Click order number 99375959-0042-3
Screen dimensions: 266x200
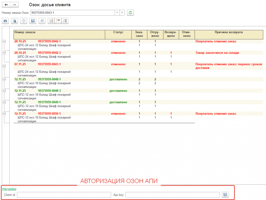click(49, 53)
